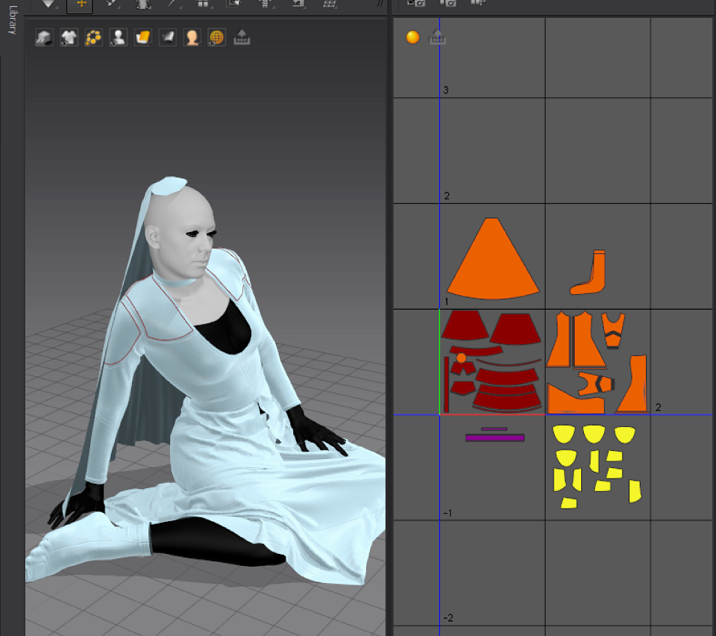Open the Library side tab

[13, 19]
